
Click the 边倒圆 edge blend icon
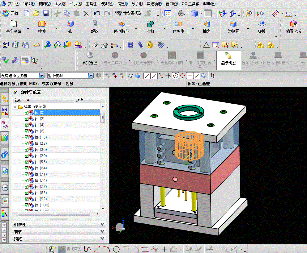click(x=233, y=24)
